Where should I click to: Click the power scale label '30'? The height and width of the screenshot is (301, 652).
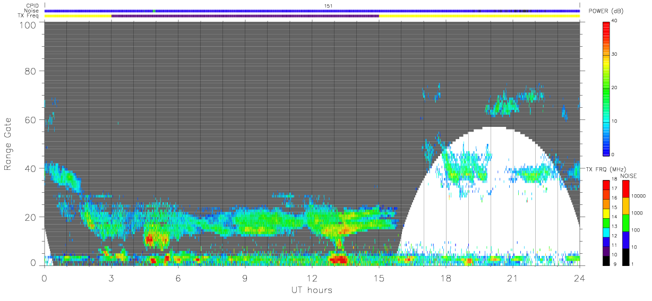coord(615,54)
